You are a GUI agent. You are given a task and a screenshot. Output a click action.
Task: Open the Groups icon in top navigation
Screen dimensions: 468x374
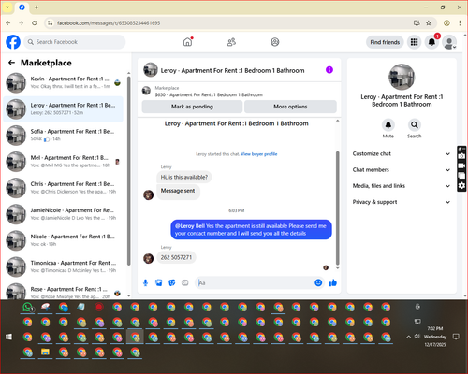coord(274,42)
